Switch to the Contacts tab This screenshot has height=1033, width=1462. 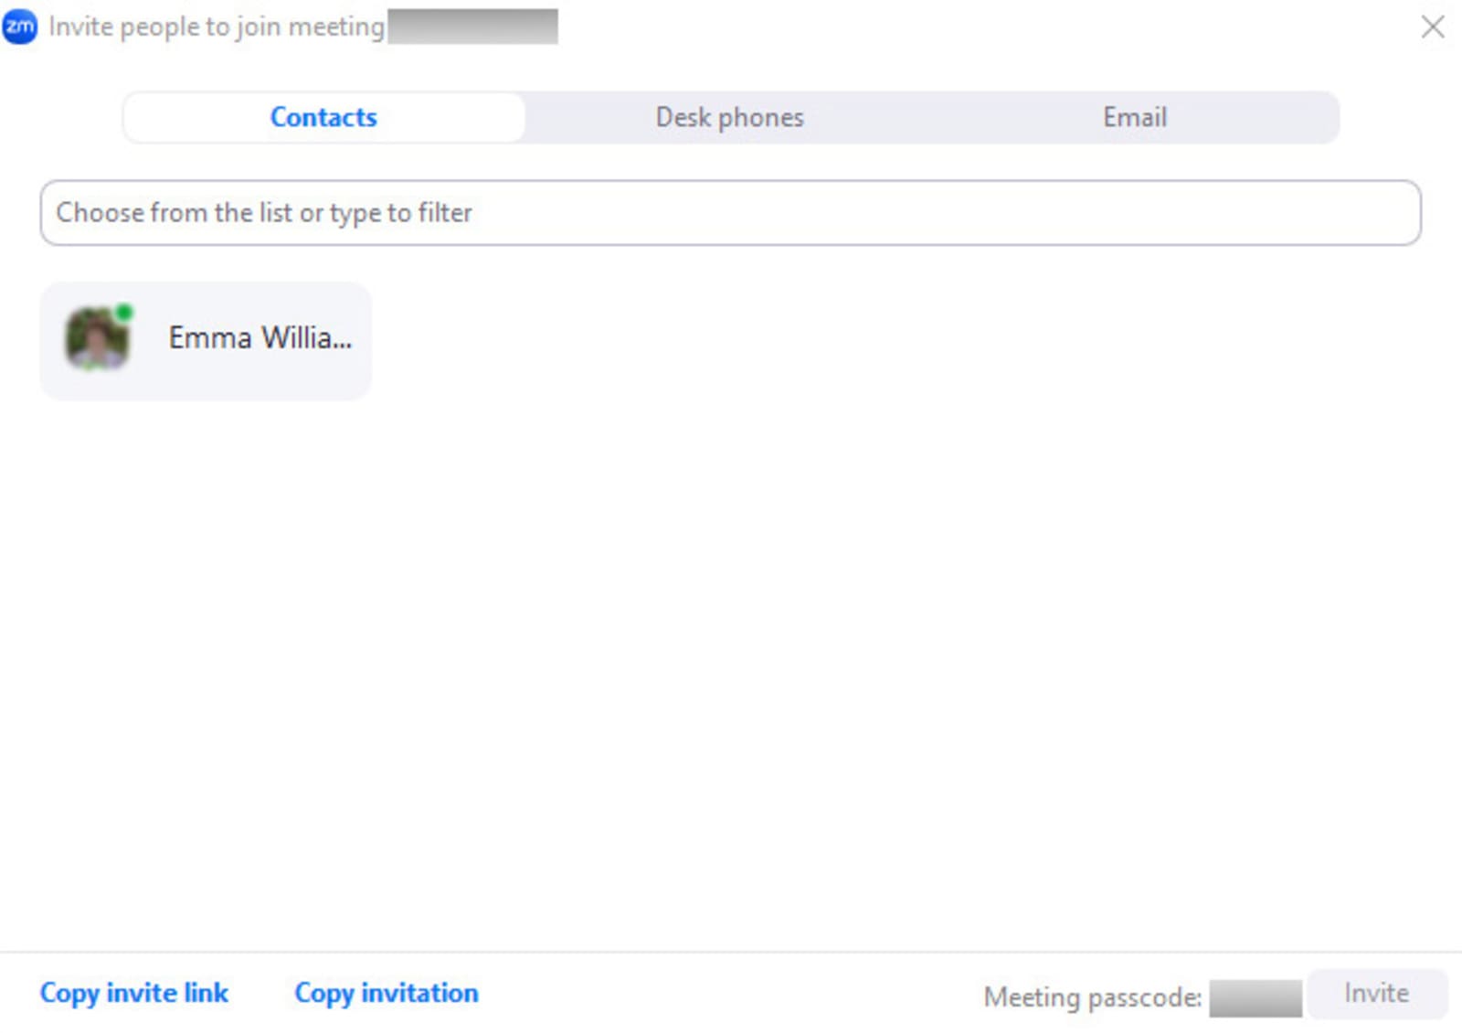click(323, 117)
